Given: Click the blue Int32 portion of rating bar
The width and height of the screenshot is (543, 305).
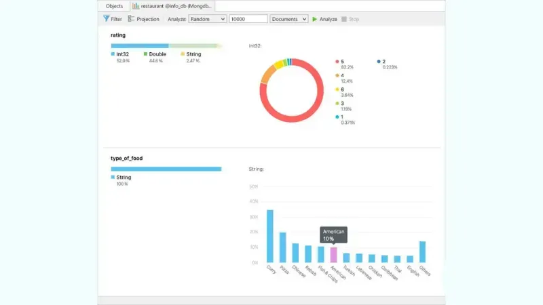Looking at the screenshot, I should [x=140, y=45].
